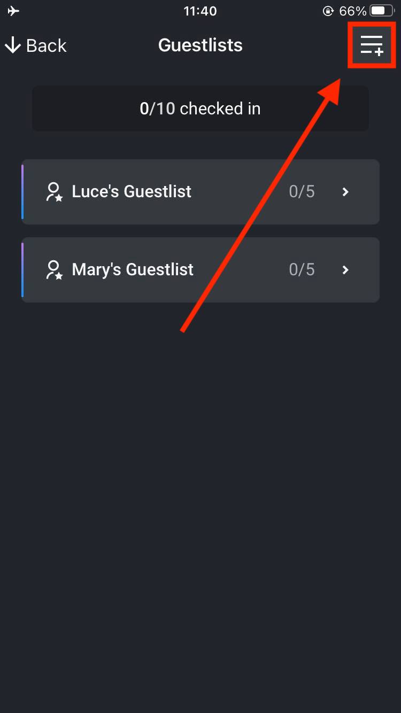Tap the 11:40 clock in status bar

200,11
